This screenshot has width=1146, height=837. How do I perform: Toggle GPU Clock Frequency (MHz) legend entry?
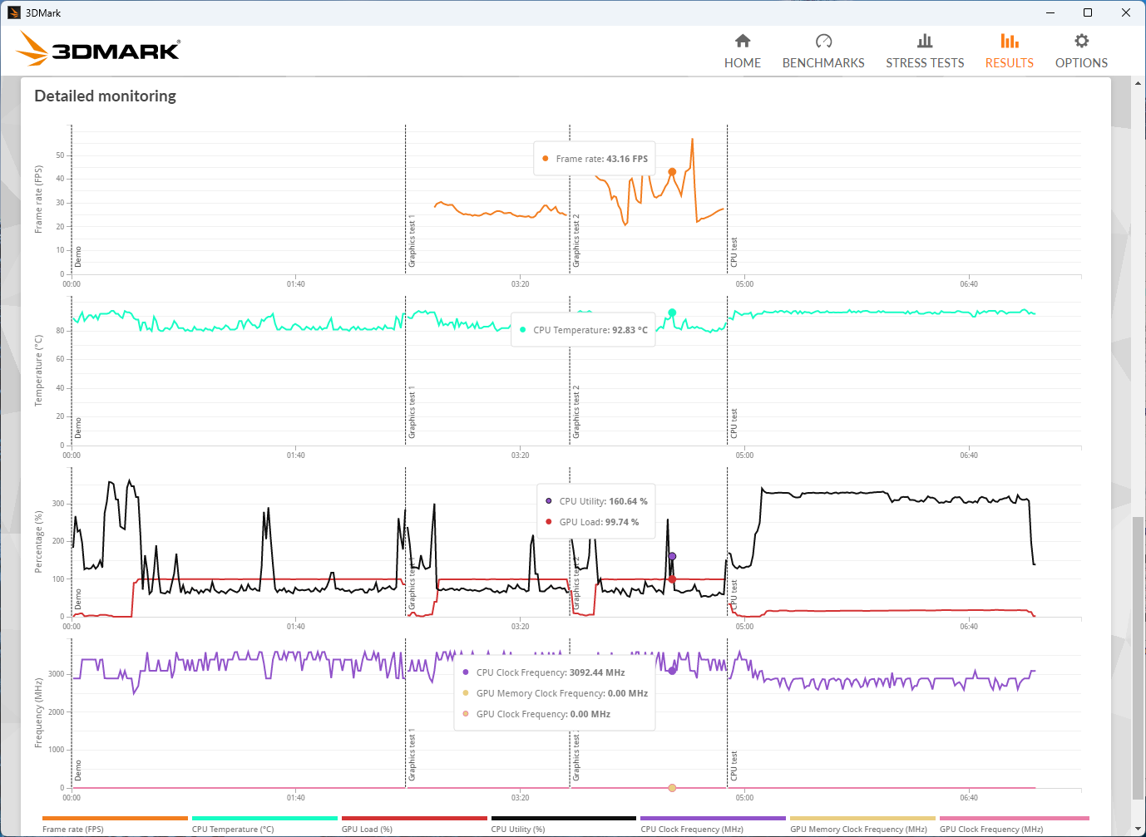click(991, 829)
